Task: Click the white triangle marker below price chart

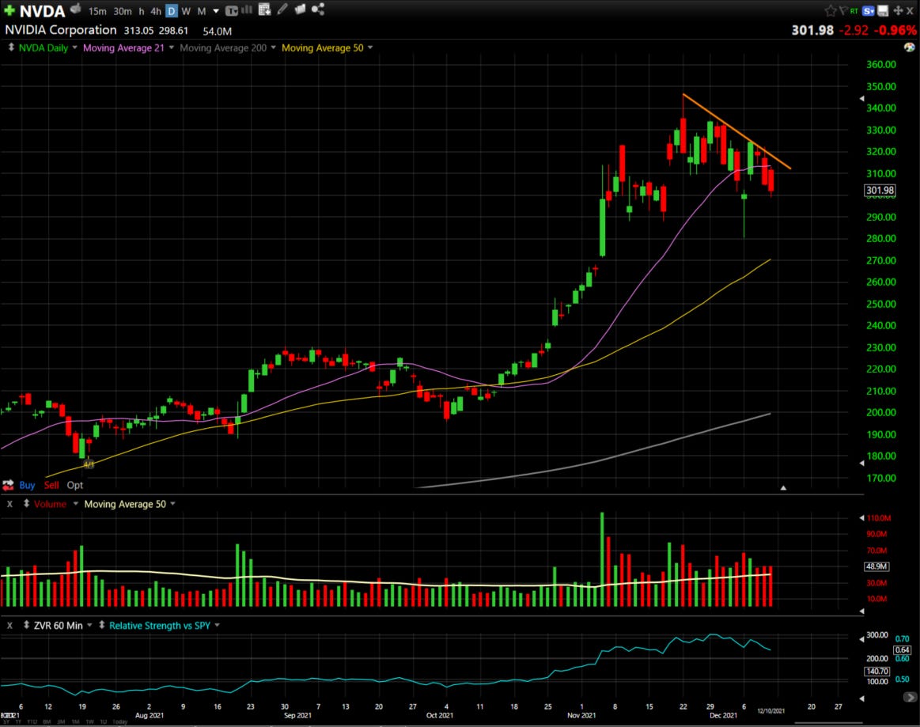Action: (x=782, y=487)
